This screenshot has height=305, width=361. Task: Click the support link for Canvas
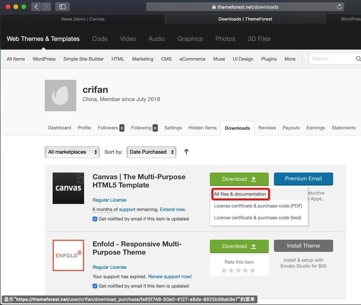(127, 209)
